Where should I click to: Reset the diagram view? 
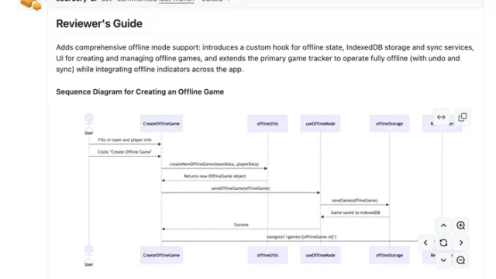click(x=443, y=243)
